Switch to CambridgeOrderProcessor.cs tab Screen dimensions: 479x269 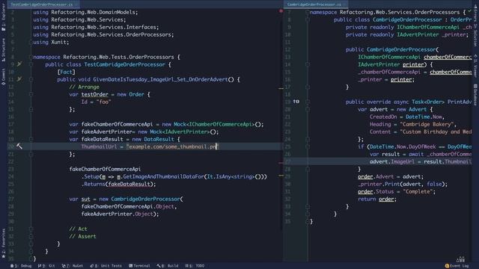pos(314,4)
